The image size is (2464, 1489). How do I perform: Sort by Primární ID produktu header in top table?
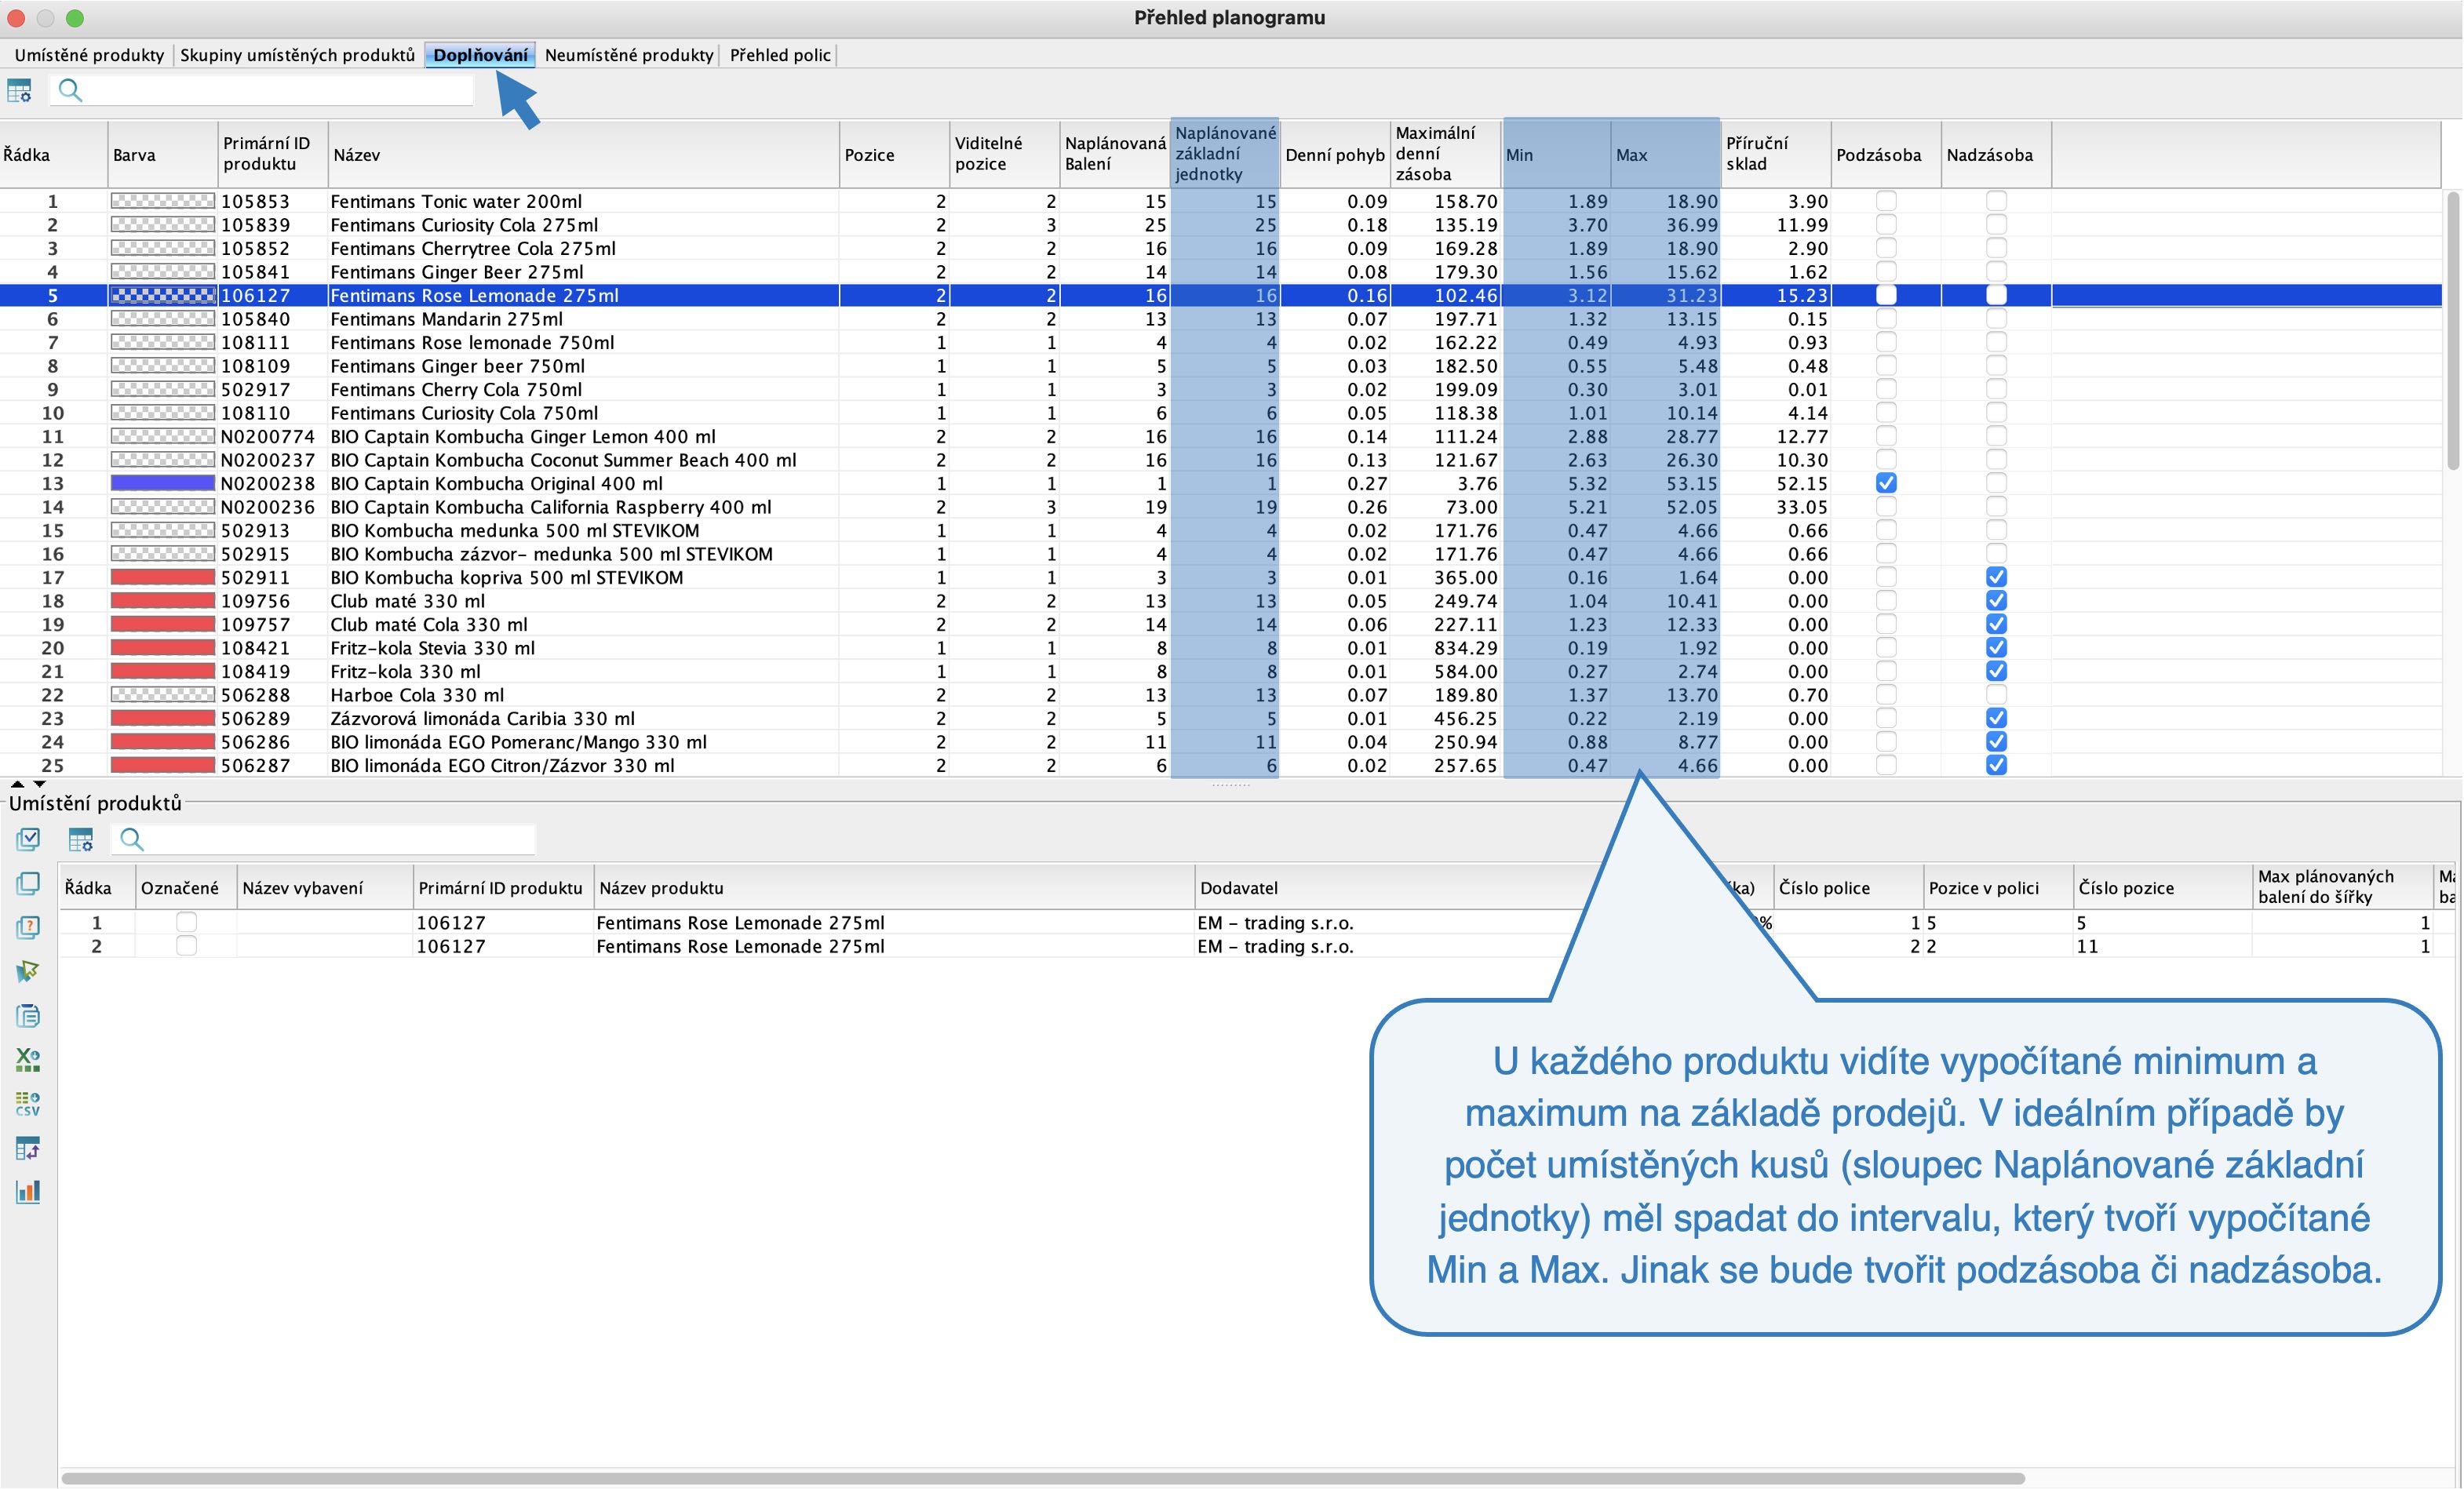click(x=273, y=155)
